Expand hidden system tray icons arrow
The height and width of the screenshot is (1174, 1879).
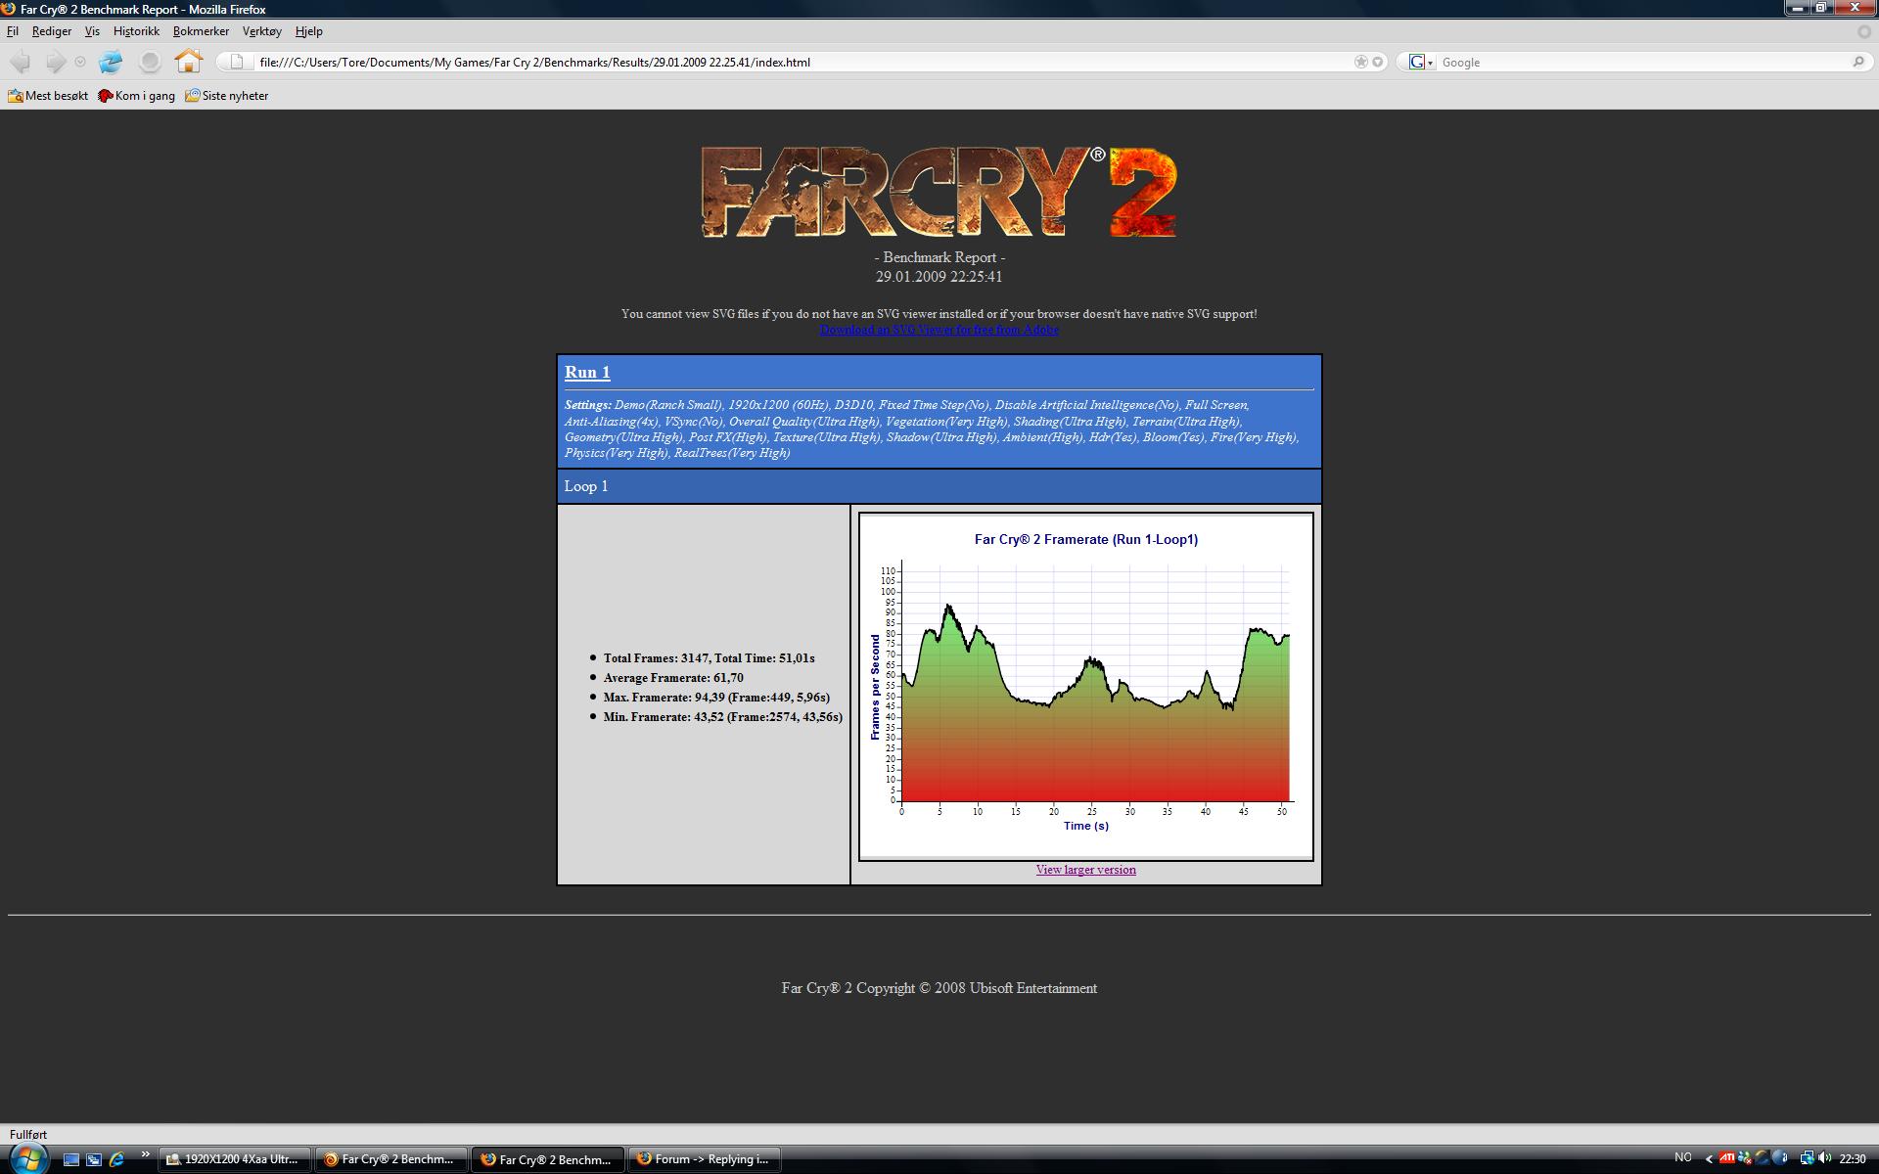pyautogui.click(x=1710, y=1158)
